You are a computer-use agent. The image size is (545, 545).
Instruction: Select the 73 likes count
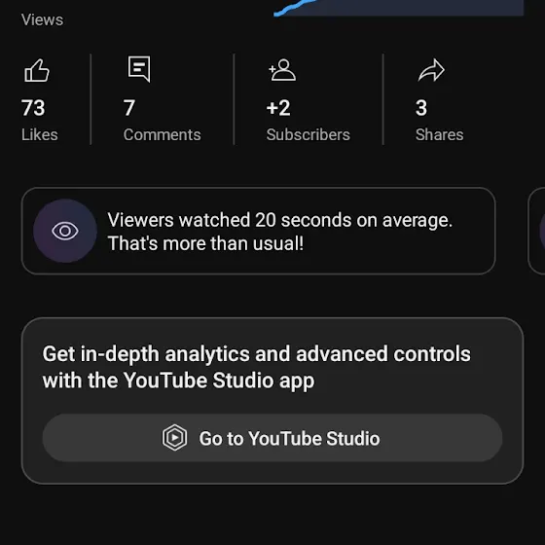33,108
